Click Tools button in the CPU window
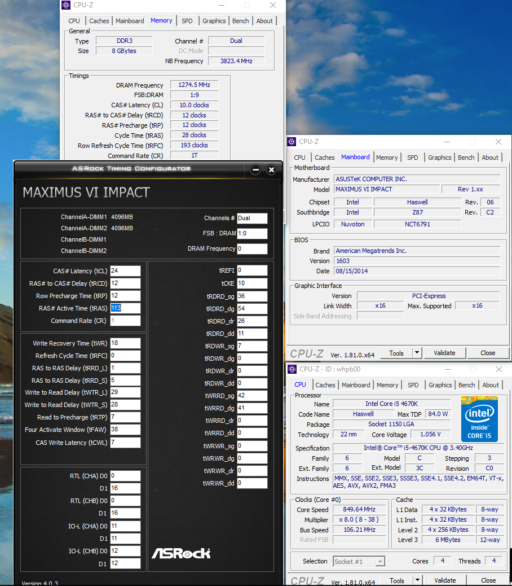Image resolution: width=512 pixels, height=586 pixels. (x=397, y=580)
